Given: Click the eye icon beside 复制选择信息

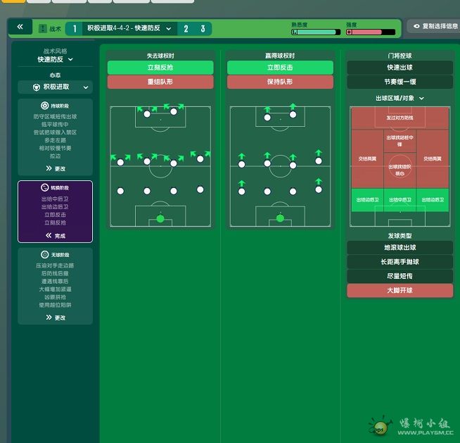Looking at the screenshot, I should coord(416,27).
